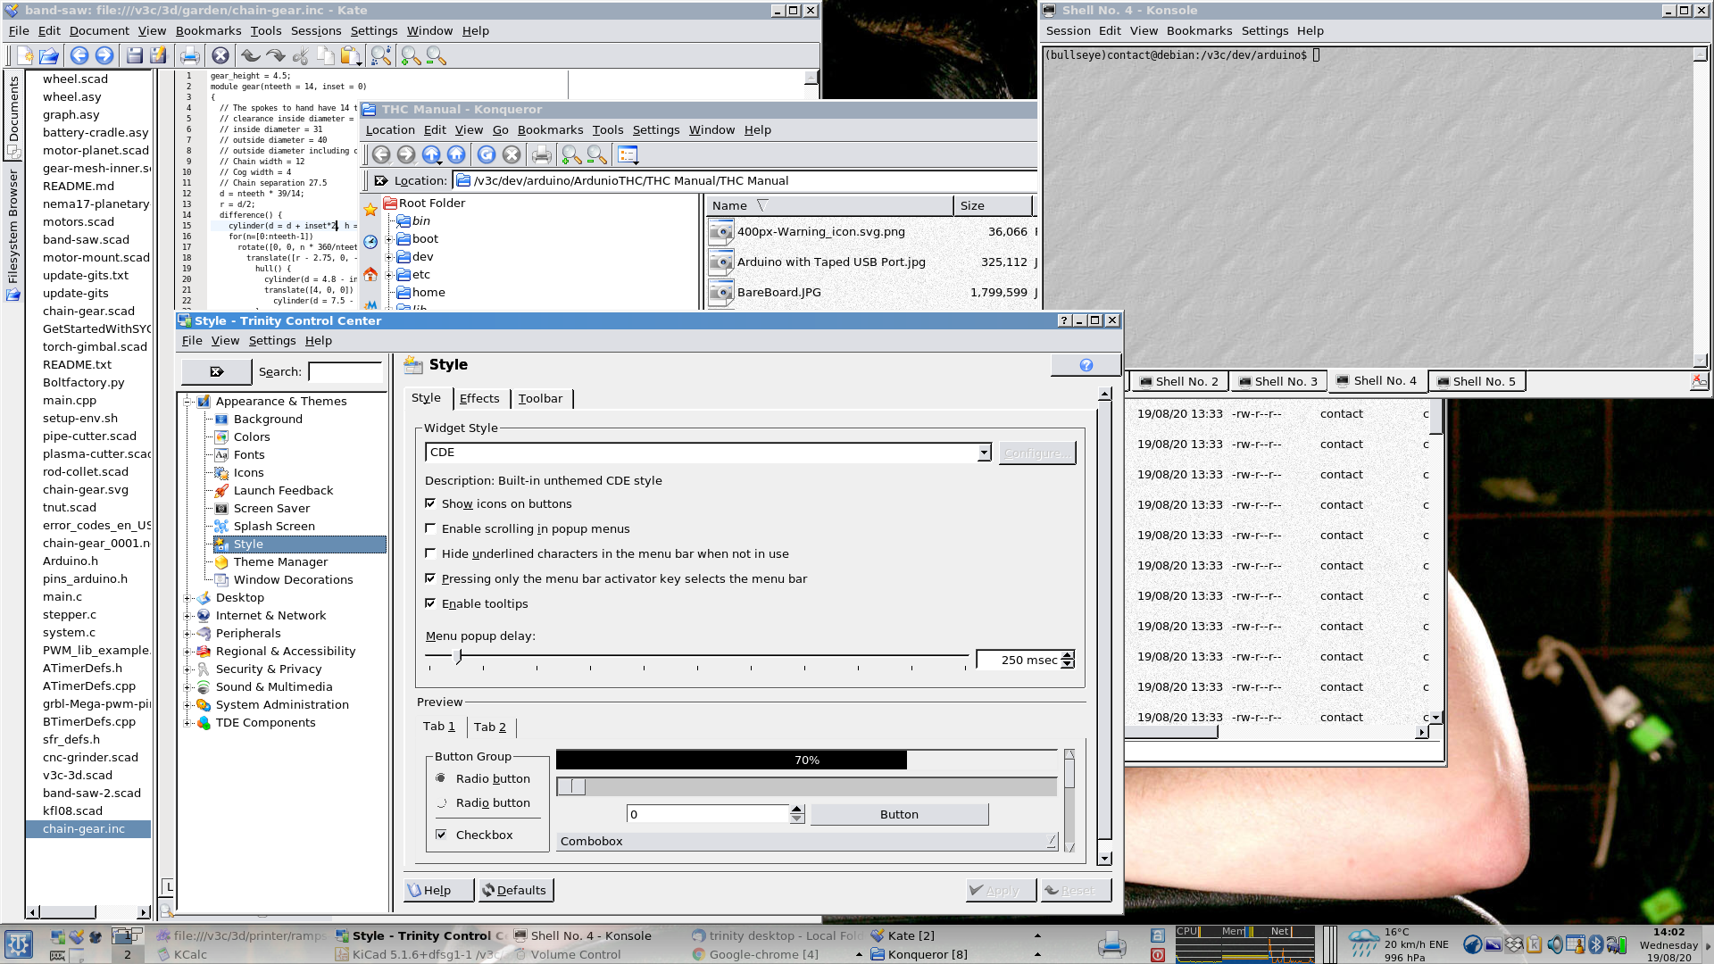Go to home folder in Konqueror
Screen dimensions: 1714x964
(x=456, y=154)
